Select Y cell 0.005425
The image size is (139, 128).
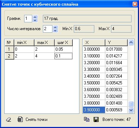coord(116,83)
